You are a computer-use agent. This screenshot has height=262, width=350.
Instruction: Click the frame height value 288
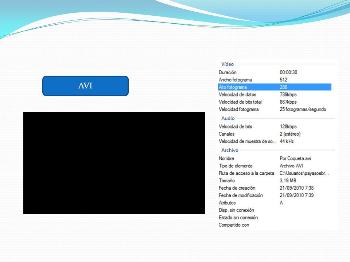[284, 87]
